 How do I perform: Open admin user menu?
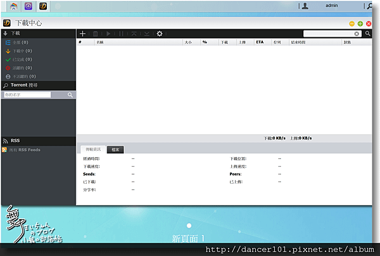tap(331, 6)
